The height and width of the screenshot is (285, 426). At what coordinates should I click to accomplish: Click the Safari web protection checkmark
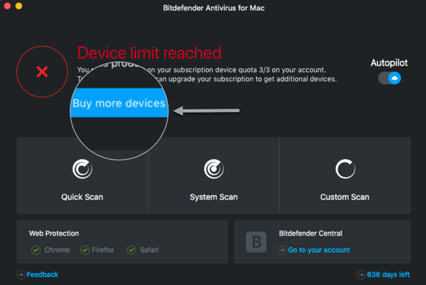131,250
